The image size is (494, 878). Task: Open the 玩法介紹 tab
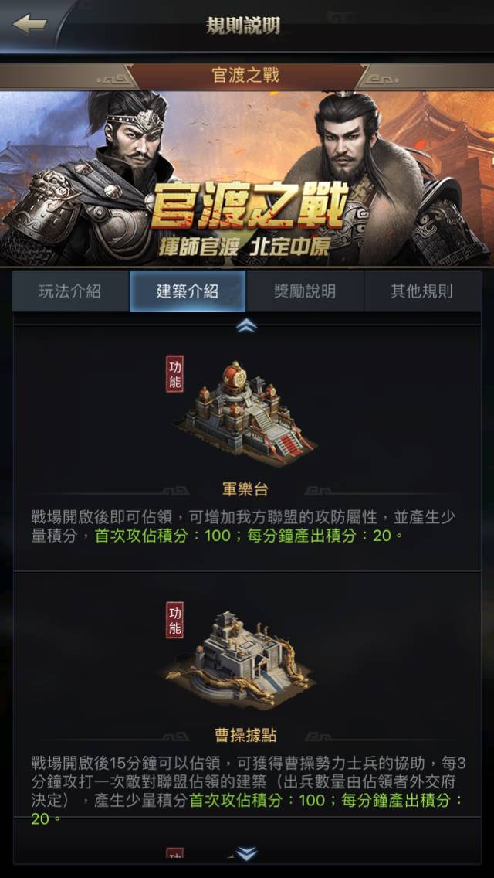[70, 291]
